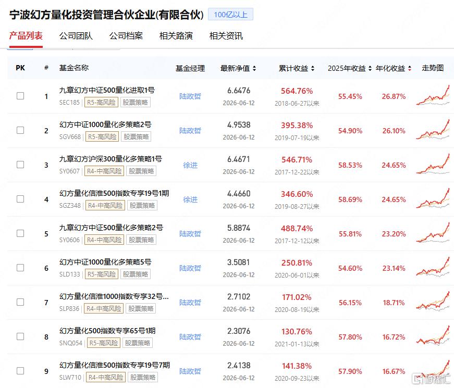The height and width of the screenshot is (388, 454).
Task: Go to the 相关路演 tab
Action: pyautogui.click(x=176, y=36)
